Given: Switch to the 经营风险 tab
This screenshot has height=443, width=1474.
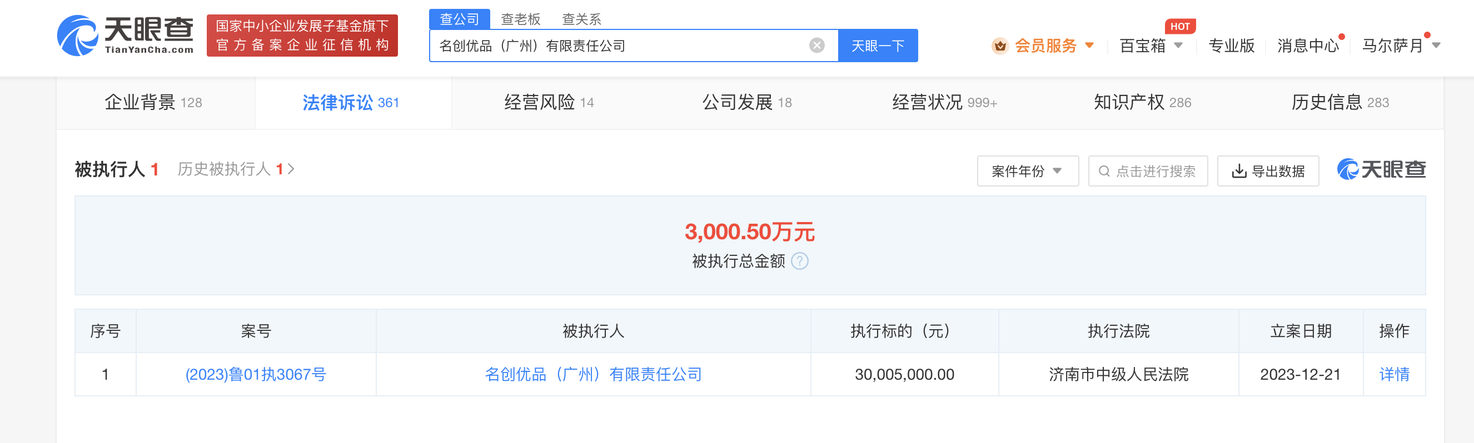Looking at the screenshot, I should click(548, 103).
